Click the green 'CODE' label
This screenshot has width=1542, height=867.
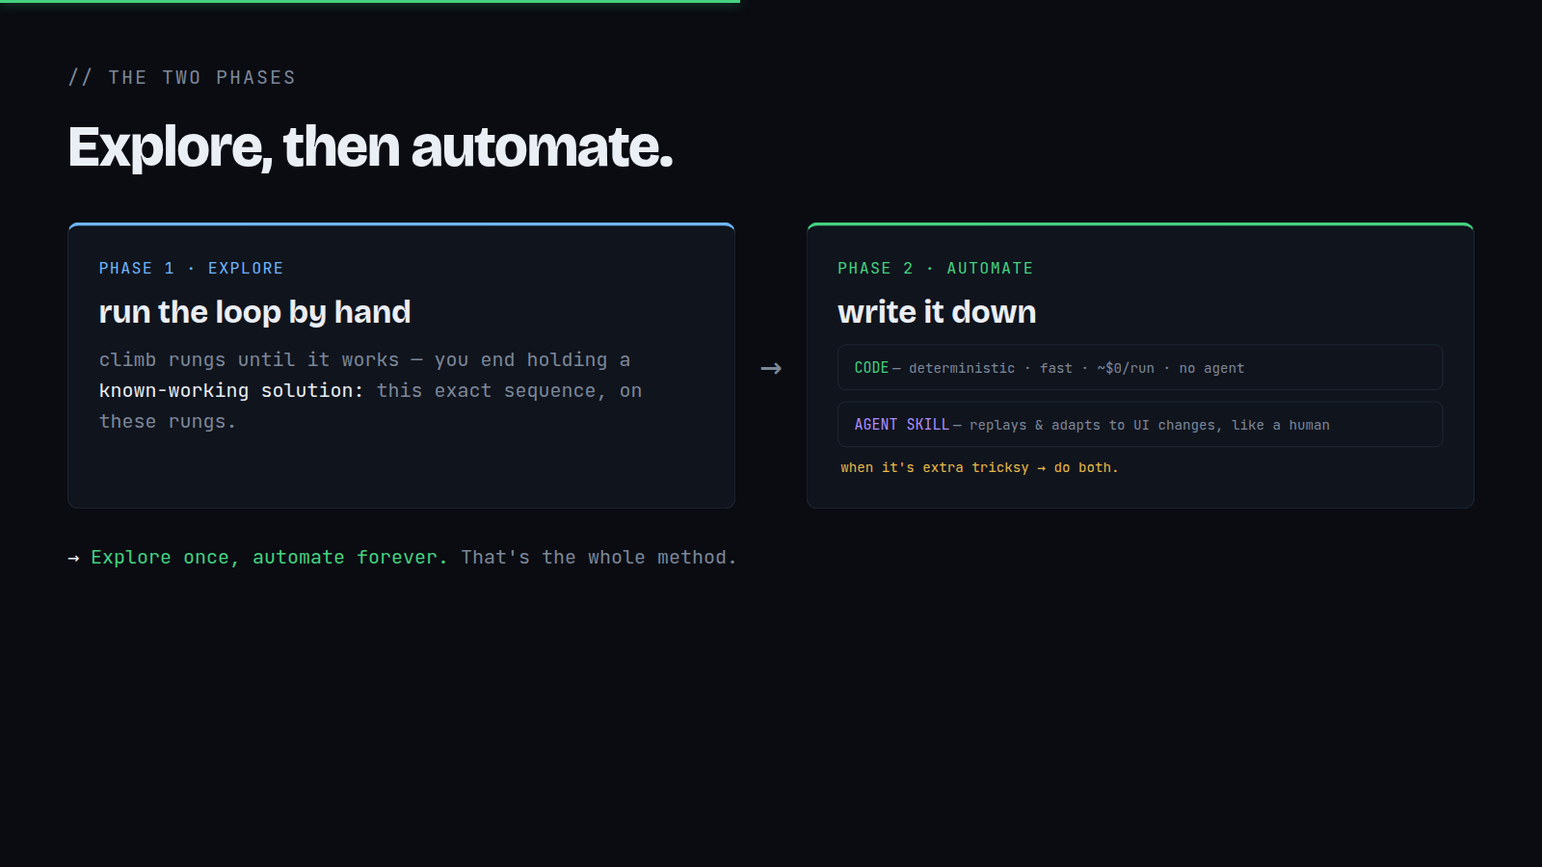(871, 368)
